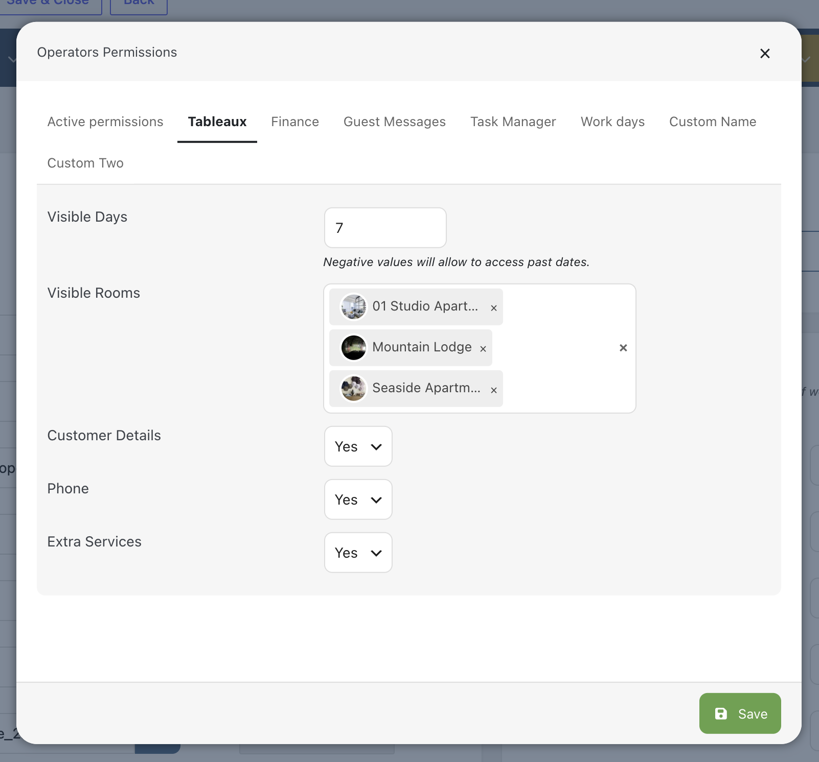Click the 01 Studio Apart... room thumbnail

pyautogui.click(x=354, y=307)
